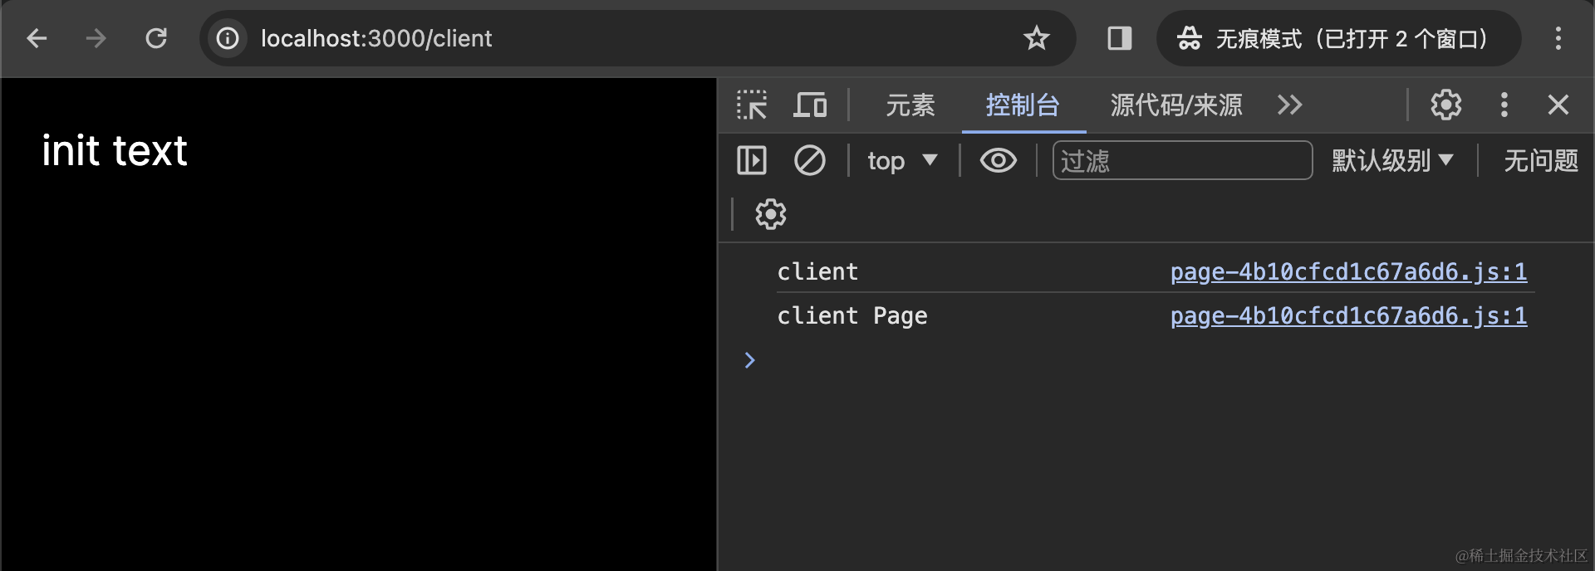
Task: Focus the 过滤 console filter field
Action: pos(1181,160)
